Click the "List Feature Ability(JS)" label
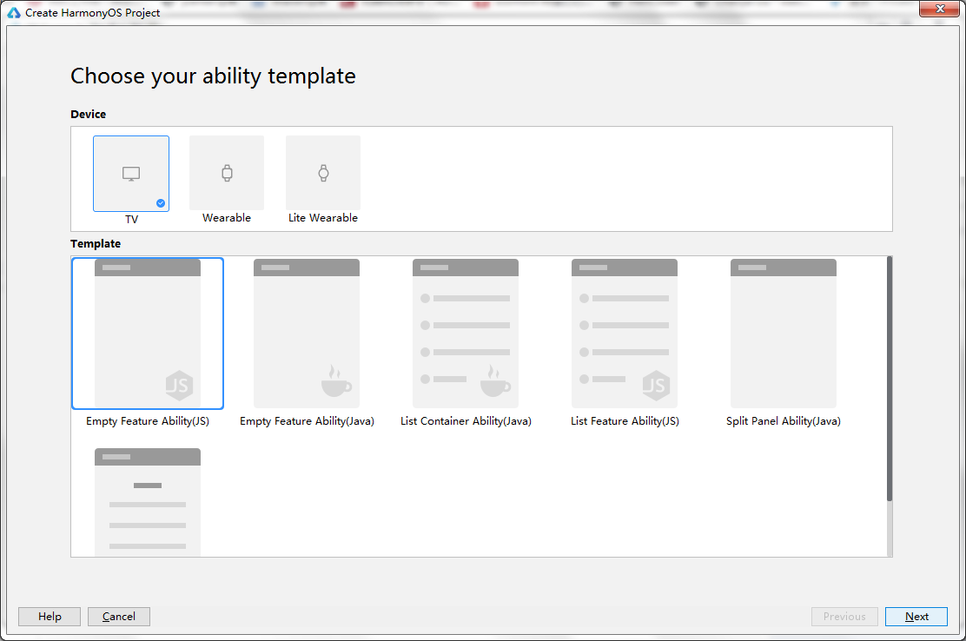The height and width of the screenshot is (641, 966). [625, 421]
